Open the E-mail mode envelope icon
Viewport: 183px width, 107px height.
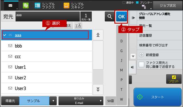(10, 6)
